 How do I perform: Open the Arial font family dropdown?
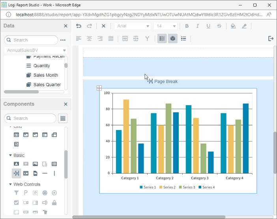[x=133, y=26]
